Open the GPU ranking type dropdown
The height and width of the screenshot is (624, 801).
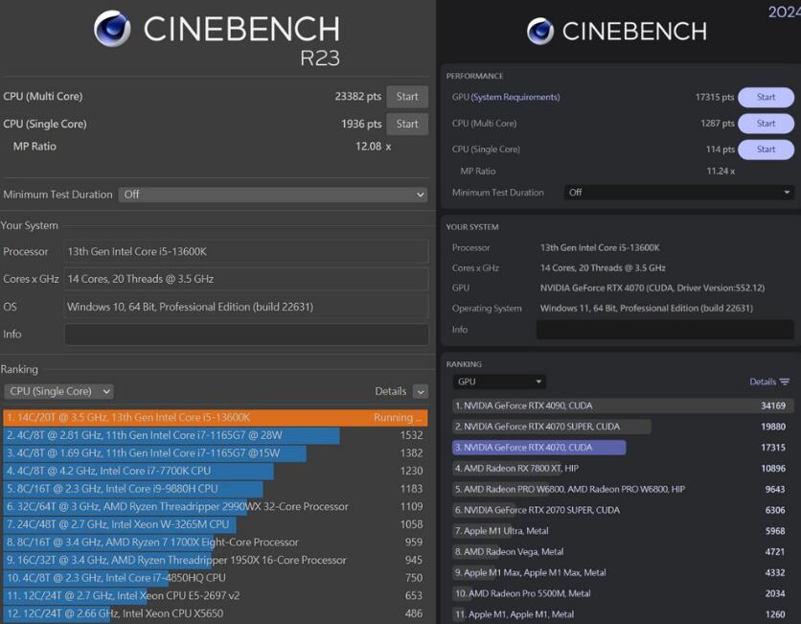499,381
